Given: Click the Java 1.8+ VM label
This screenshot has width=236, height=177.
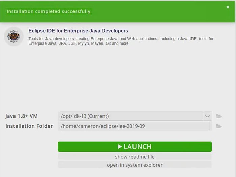Looking at the screenshot, I should (22, 116).
